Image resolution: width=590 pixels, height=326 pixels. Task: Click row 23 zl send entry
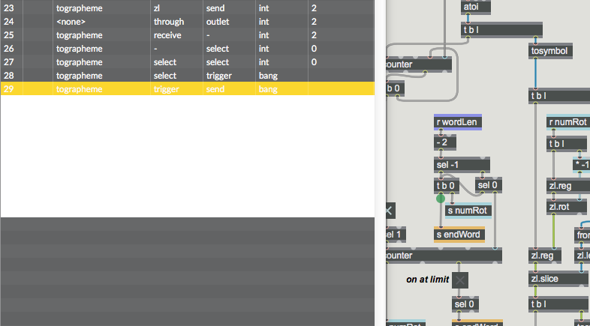pyautogui.click(x=187, y=8)
